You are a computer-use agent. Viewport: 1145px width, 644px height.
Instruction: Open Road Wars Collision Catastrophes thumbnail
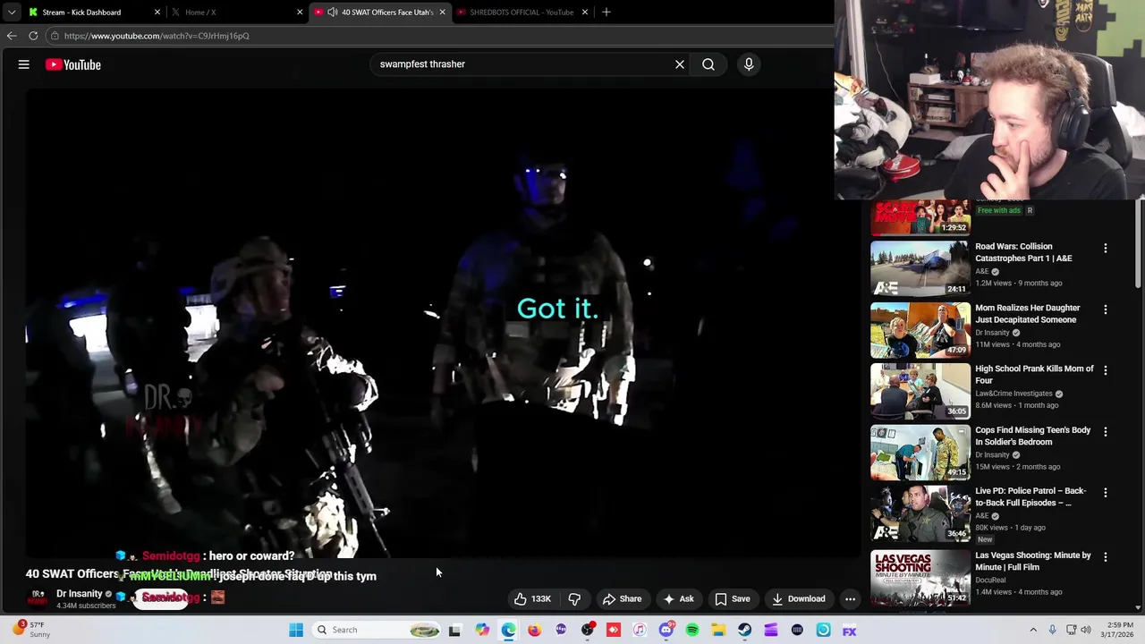[920, 267]
